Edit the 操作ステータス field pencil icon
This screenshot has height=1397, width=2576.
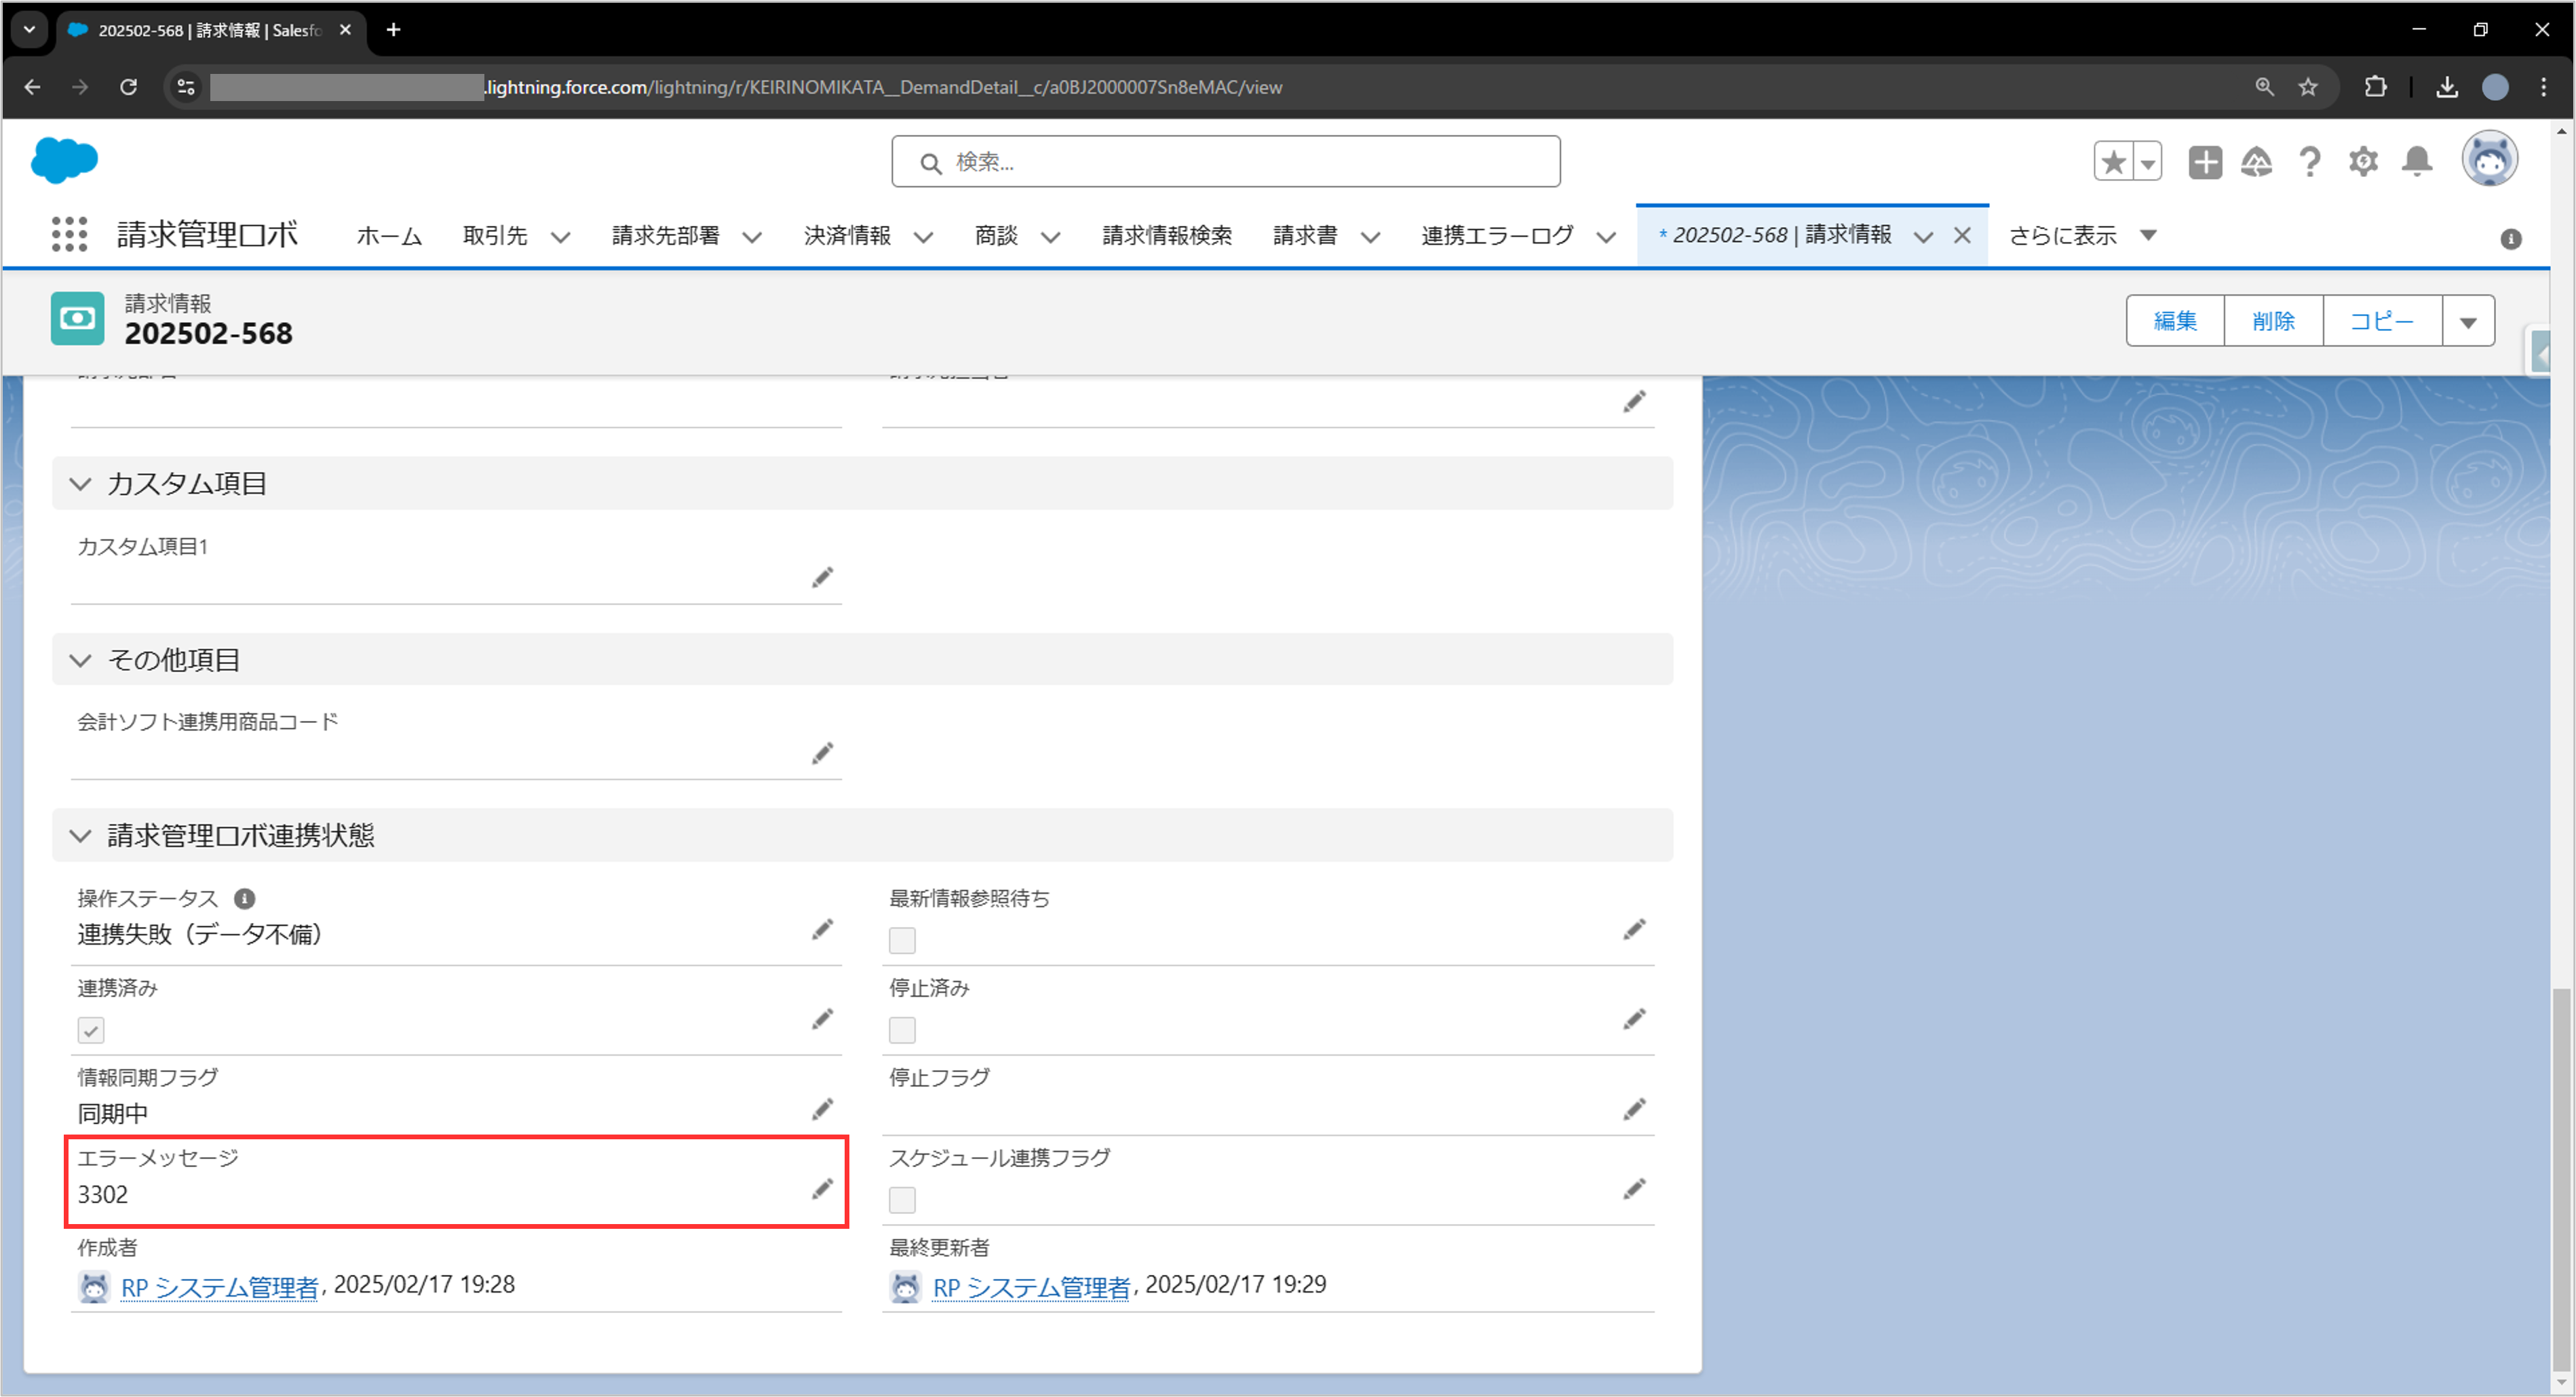(x=822, y=929)
